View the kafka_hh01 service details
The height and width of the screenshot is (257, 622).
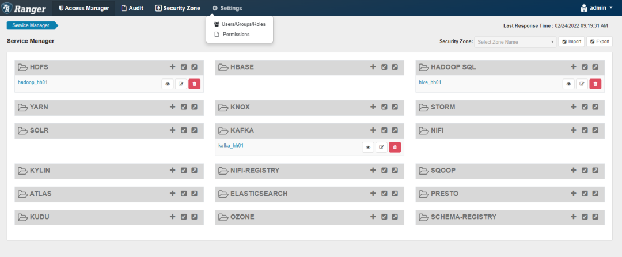(x=368, y=147)
